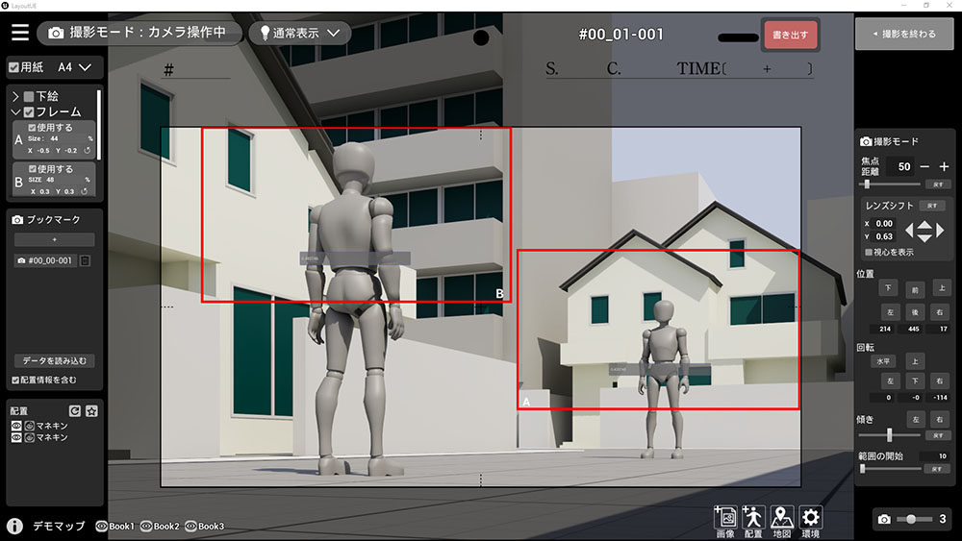Toggle visibility of Book2
This screenshot has height=541, width=962.
(x=147, y=527)
